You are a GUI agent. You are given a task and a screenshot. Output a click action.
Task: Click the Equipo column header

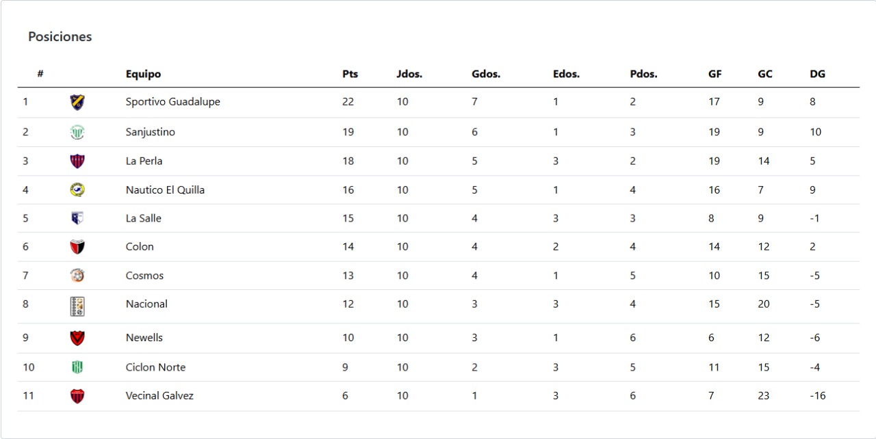tap(143, 74)
